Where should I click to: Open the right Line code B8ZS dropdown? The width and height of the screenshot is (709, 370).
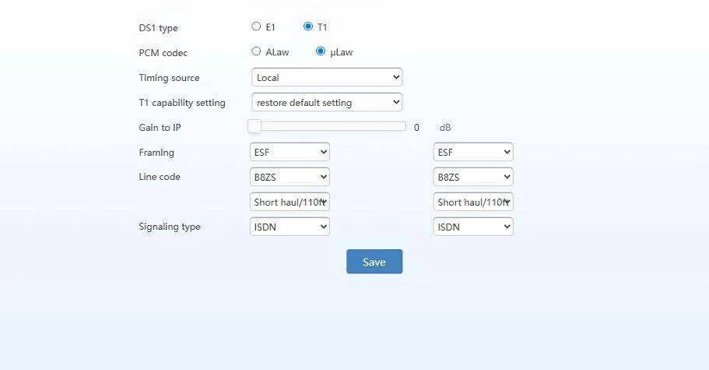pos(473,177)
